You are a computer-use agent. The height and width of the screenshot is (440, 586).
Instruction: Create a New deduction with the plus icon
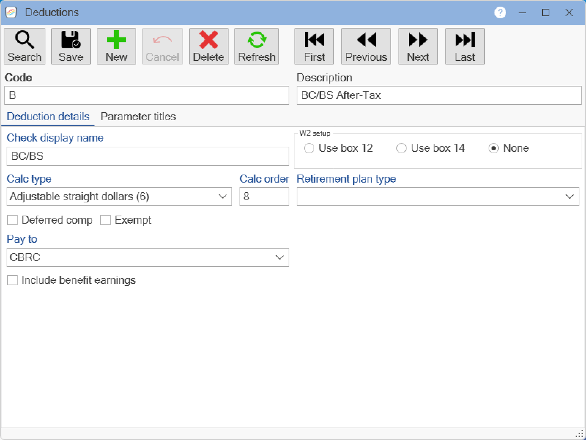coord(116,46)
